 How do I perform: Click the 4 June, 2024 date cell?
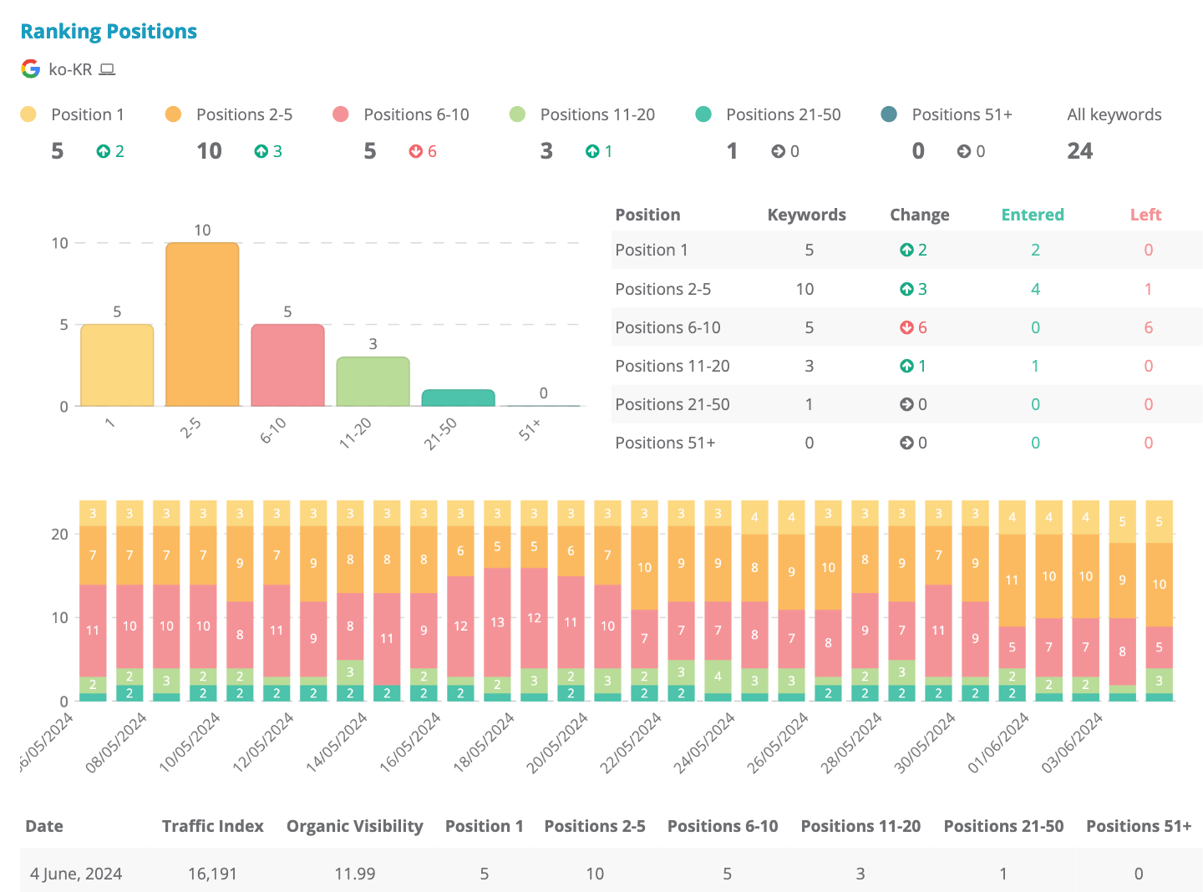(x=76, y=874)
